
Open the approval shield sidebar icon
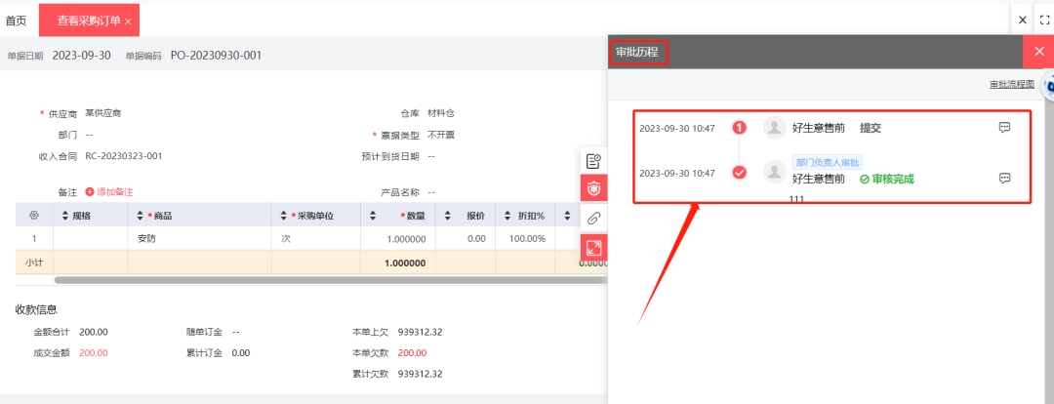[x=593, y=189]
